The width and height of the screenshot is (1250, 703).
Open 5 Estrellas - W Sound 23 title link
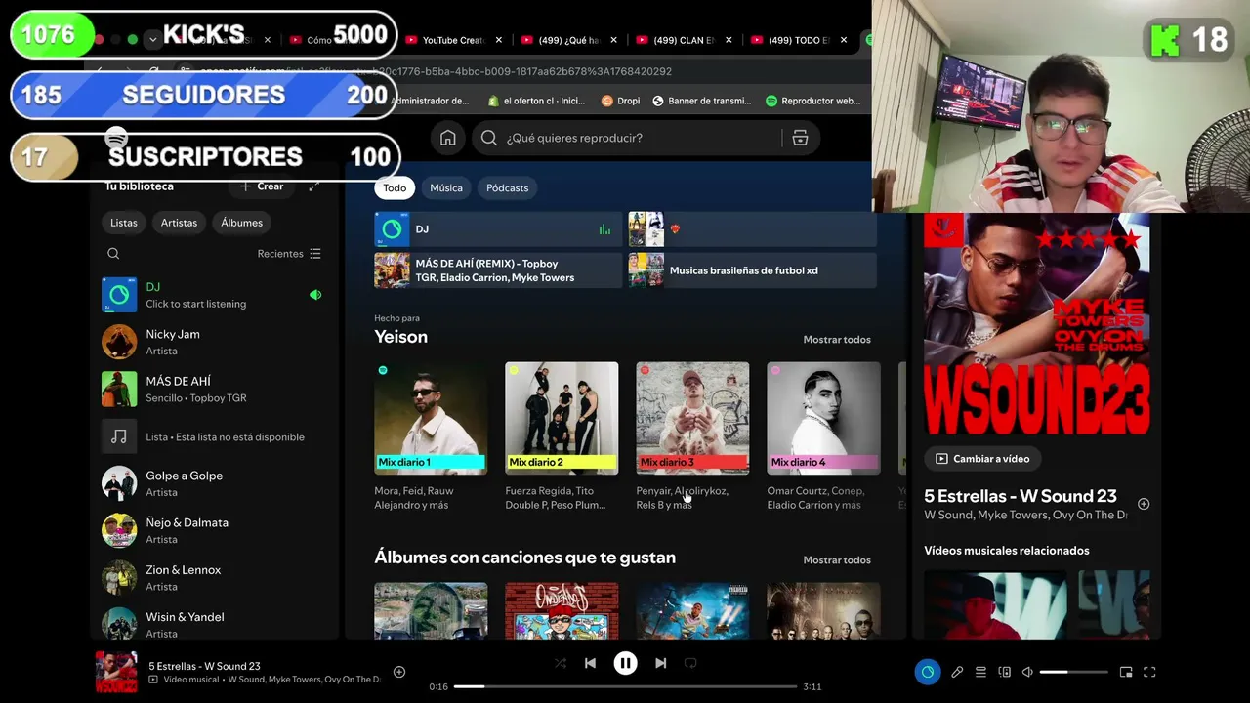[1021, 496]
